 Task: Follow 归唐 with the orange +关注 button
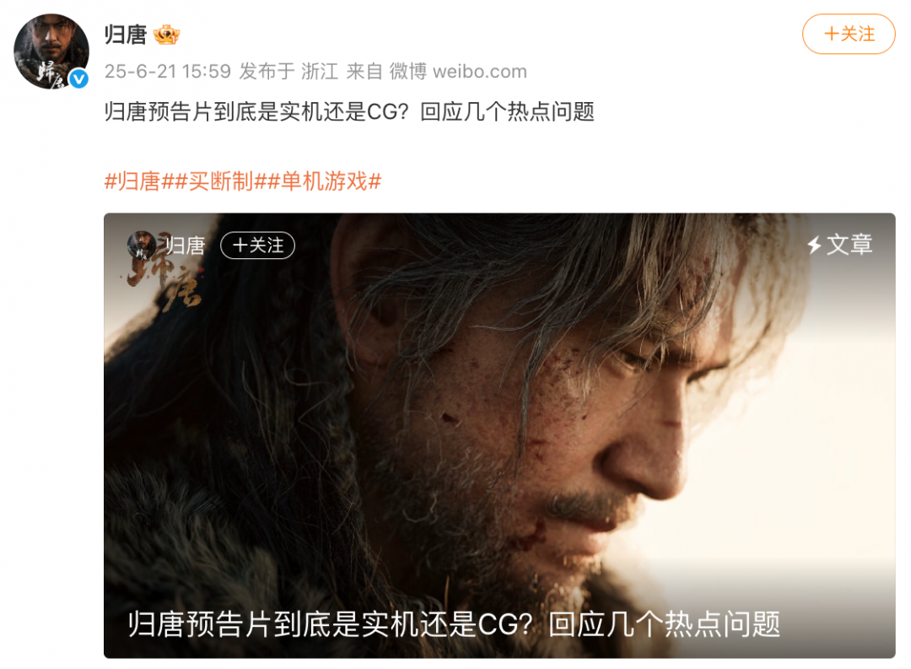point(849,35)
